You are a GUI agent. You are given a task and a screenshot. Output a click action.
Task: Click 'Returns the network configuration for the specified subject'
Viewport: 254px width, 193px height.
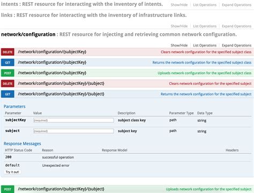tap(206, 94)
